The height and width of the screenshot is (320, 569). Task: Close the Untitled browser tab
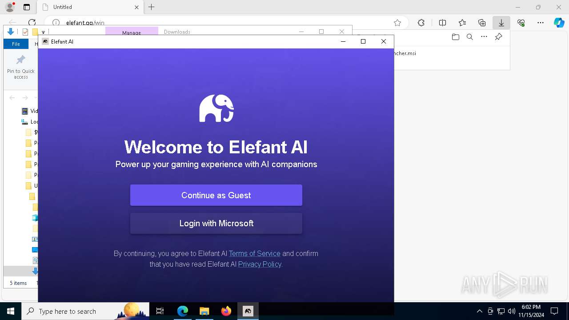[x=136, y=7]
